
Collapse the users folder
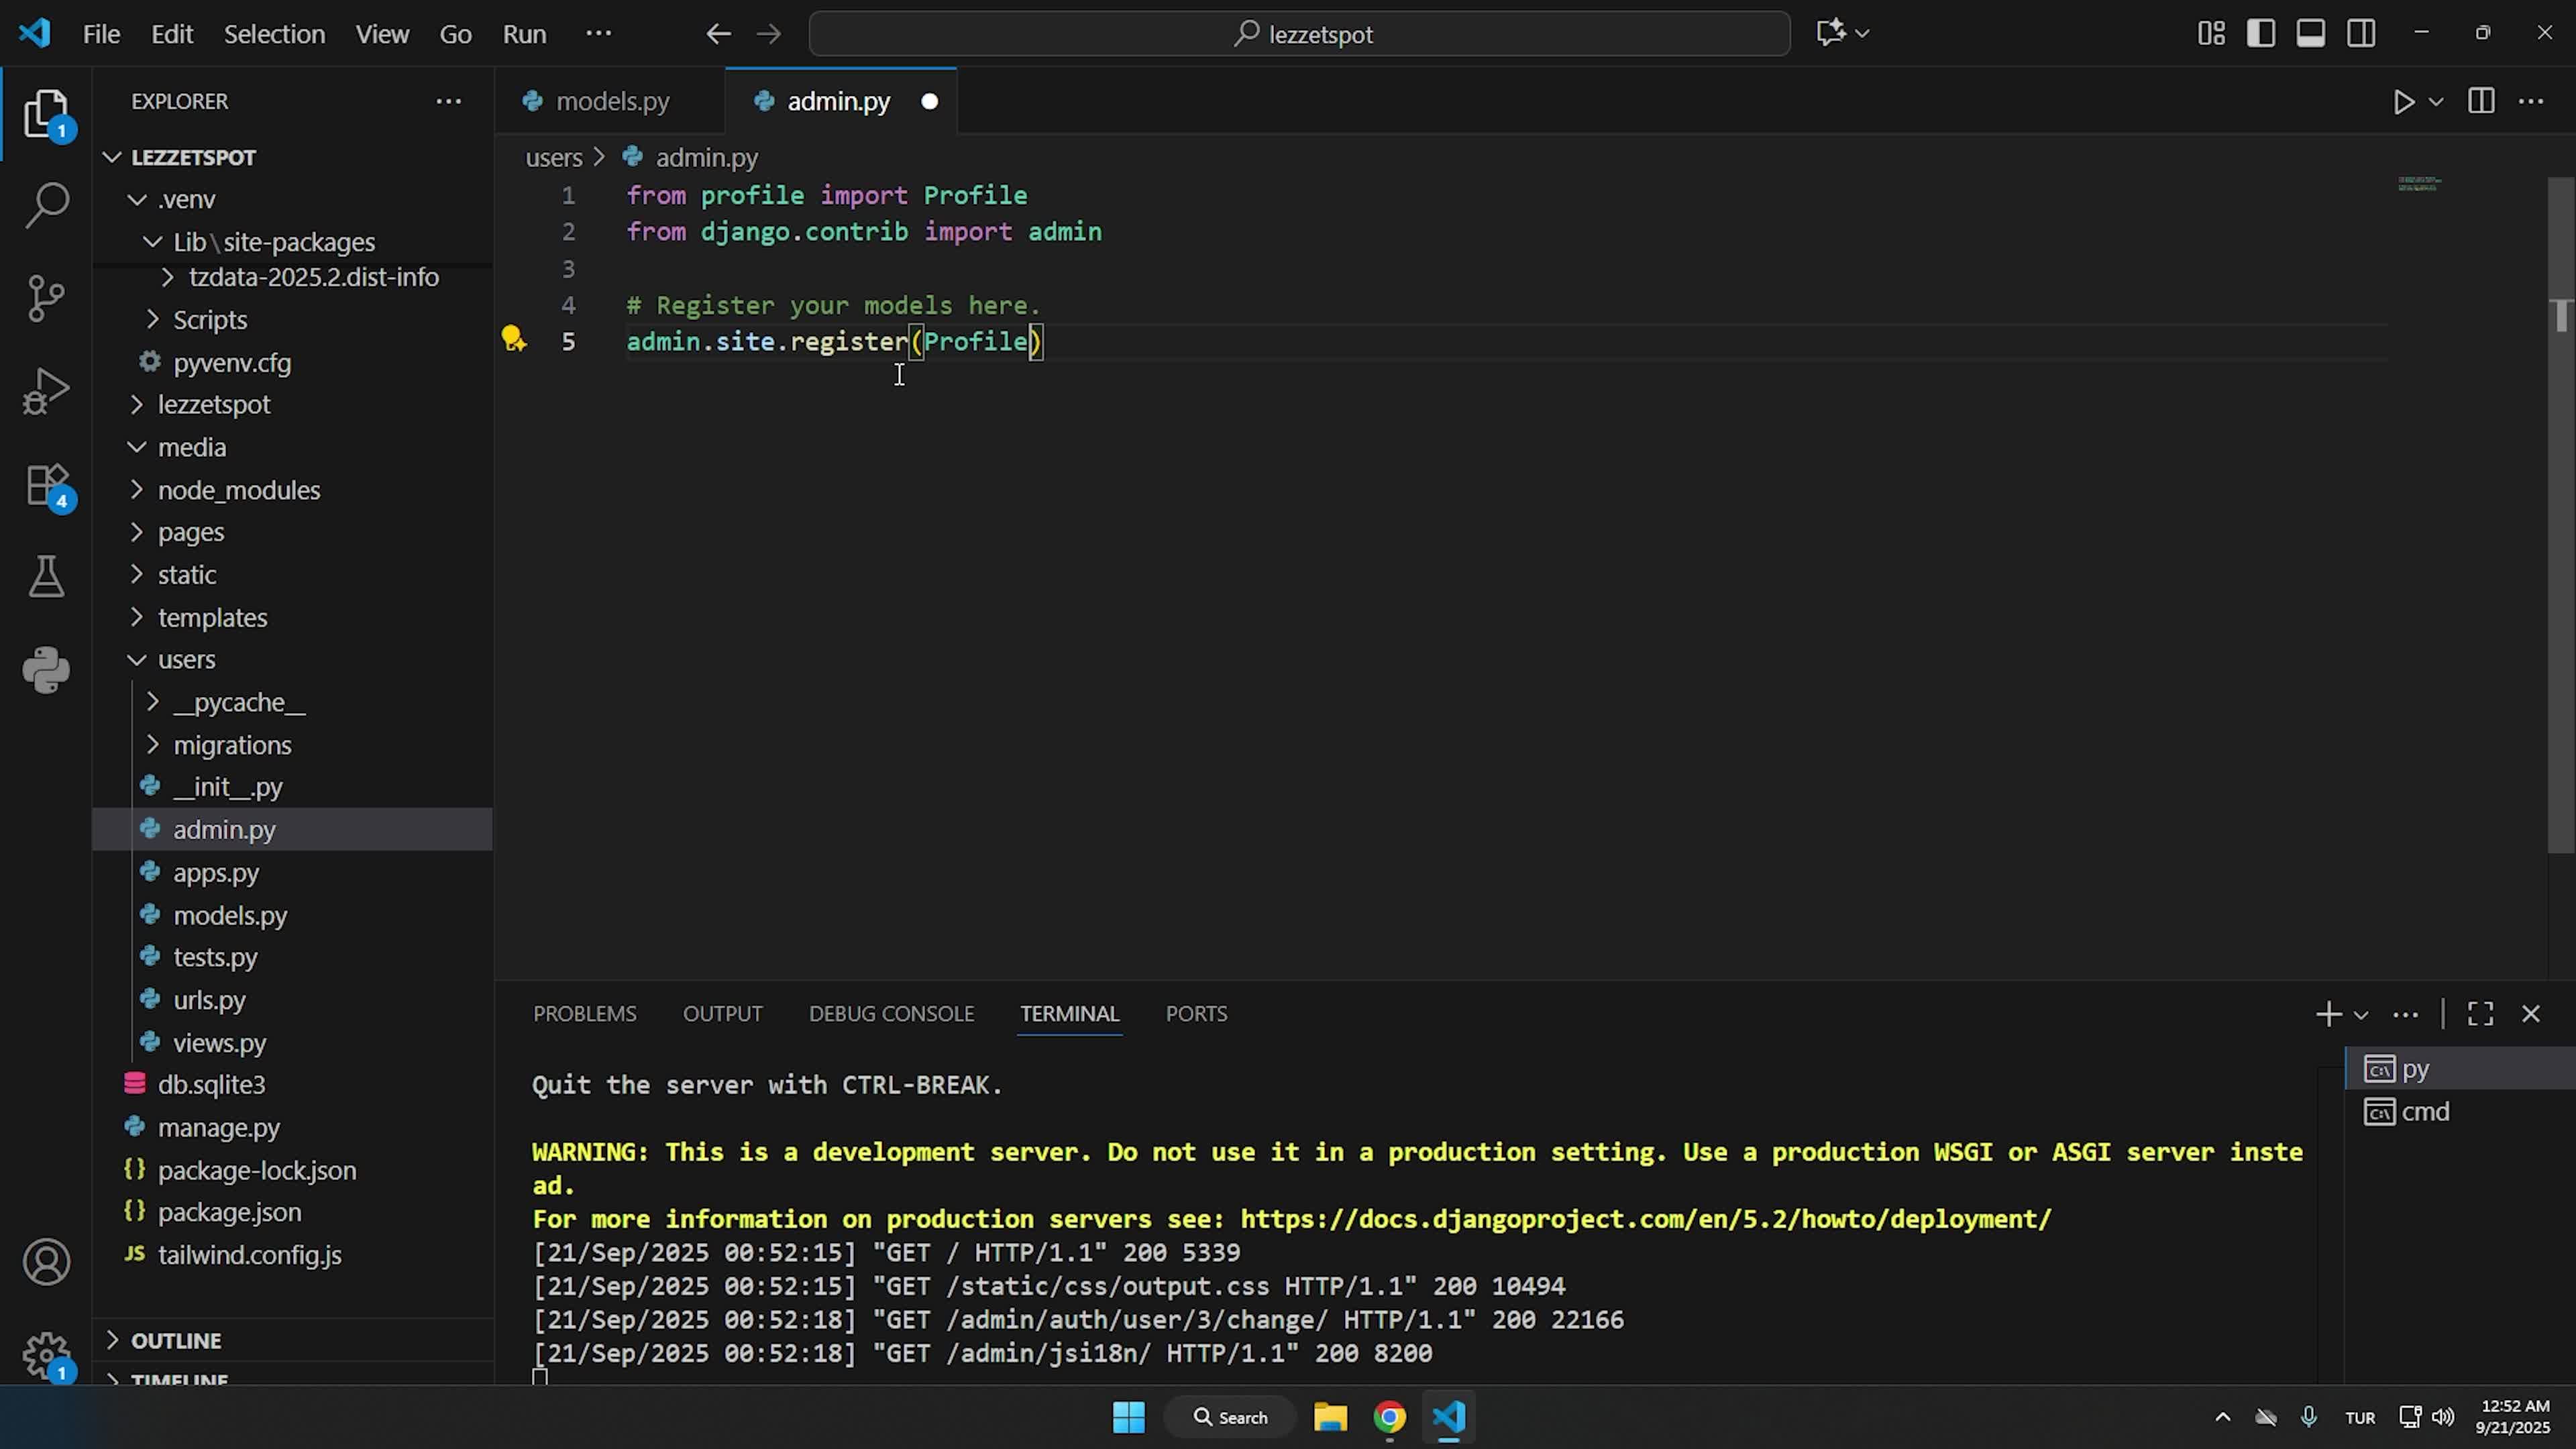(186, 660)
